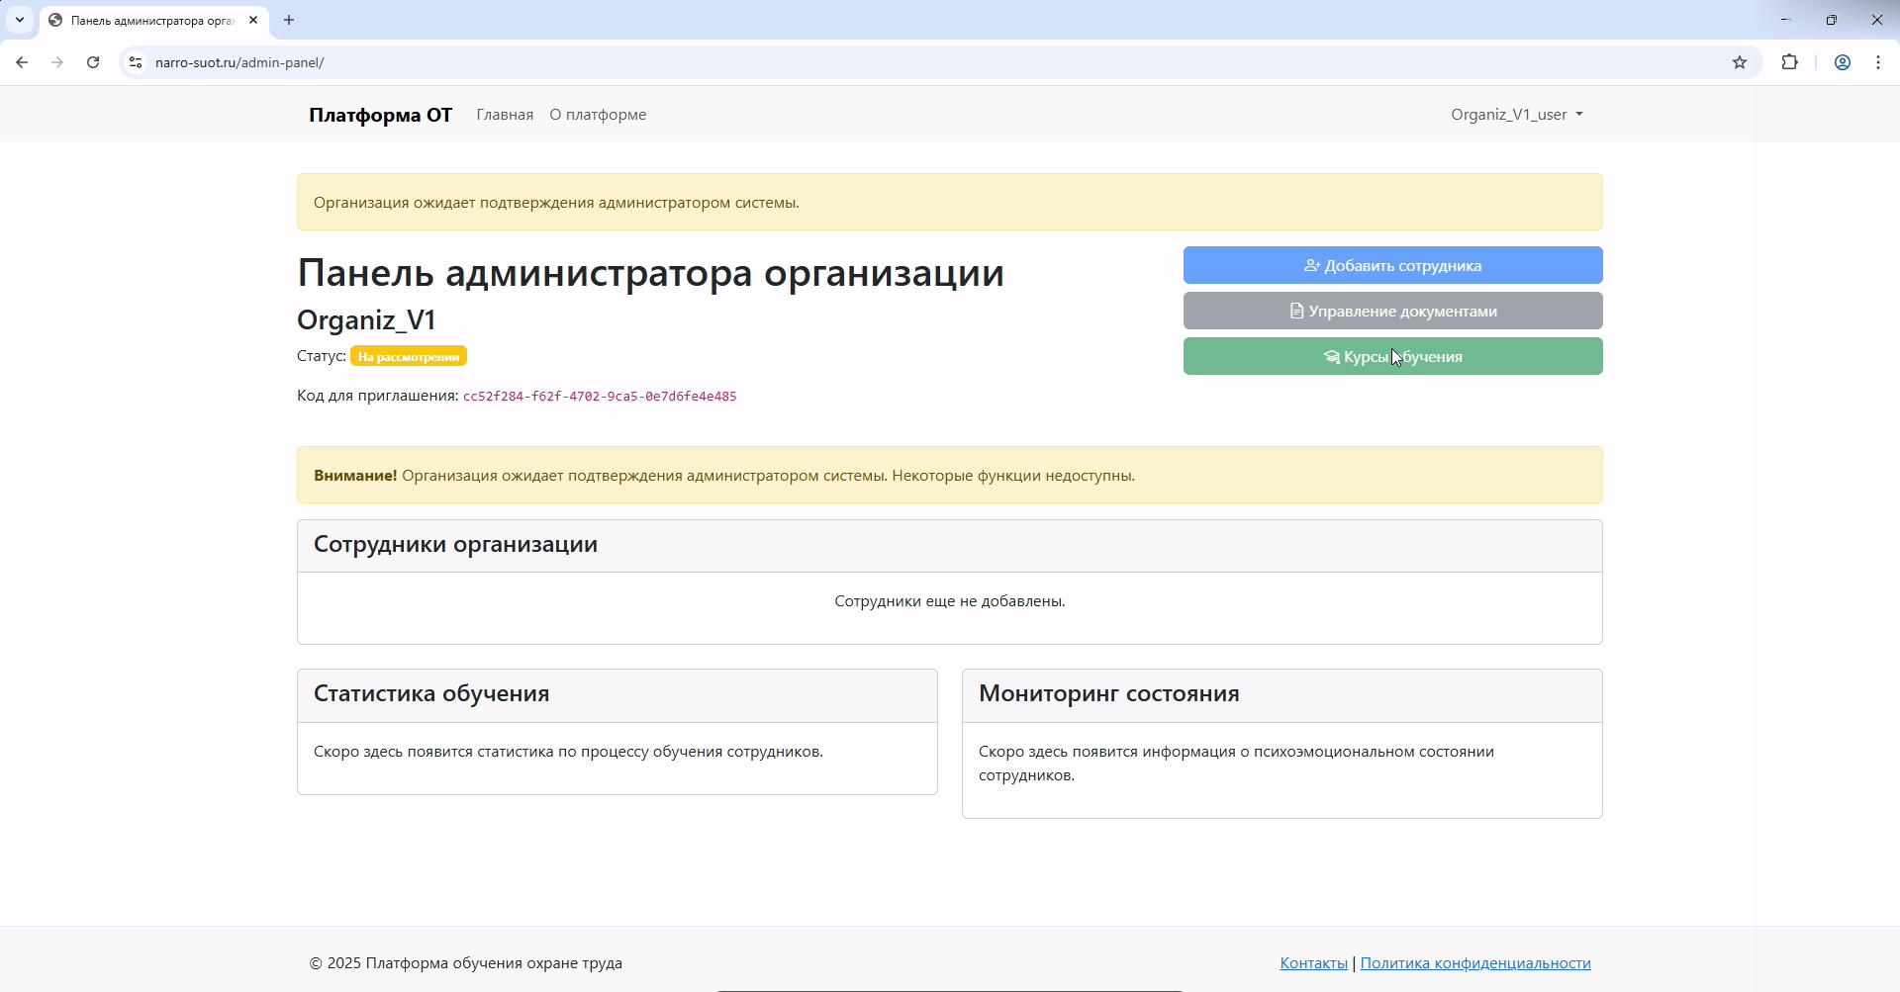The width and height of the screenshot is (1900, 992).
Task: Click the browser back arrow
Action: (22, 61)
